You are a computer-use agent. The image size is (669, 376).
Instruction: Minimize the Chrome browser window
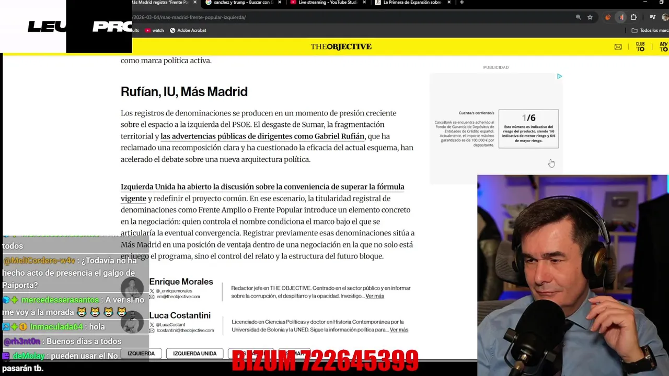(x=645, y=3)
